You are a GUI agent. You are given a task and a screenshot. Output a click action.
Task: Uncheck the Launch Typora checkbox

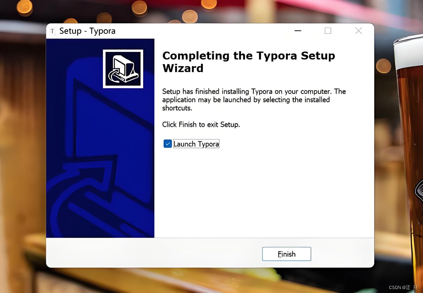pos(168,144)
